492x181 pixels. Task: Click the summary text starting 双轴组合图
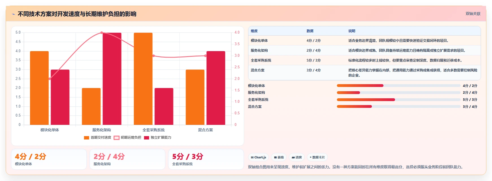356,167
